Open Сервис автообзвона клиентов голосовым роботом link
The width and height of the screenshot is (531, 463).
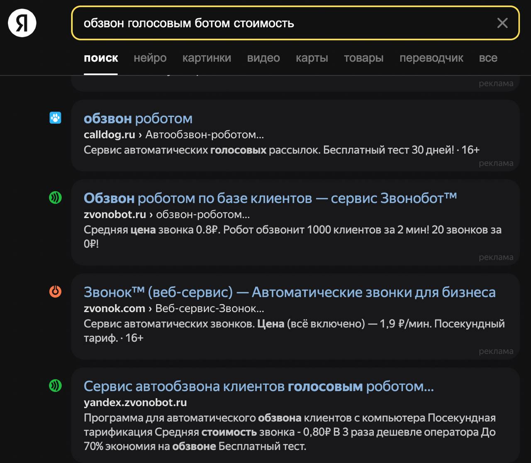pos(259,387)
